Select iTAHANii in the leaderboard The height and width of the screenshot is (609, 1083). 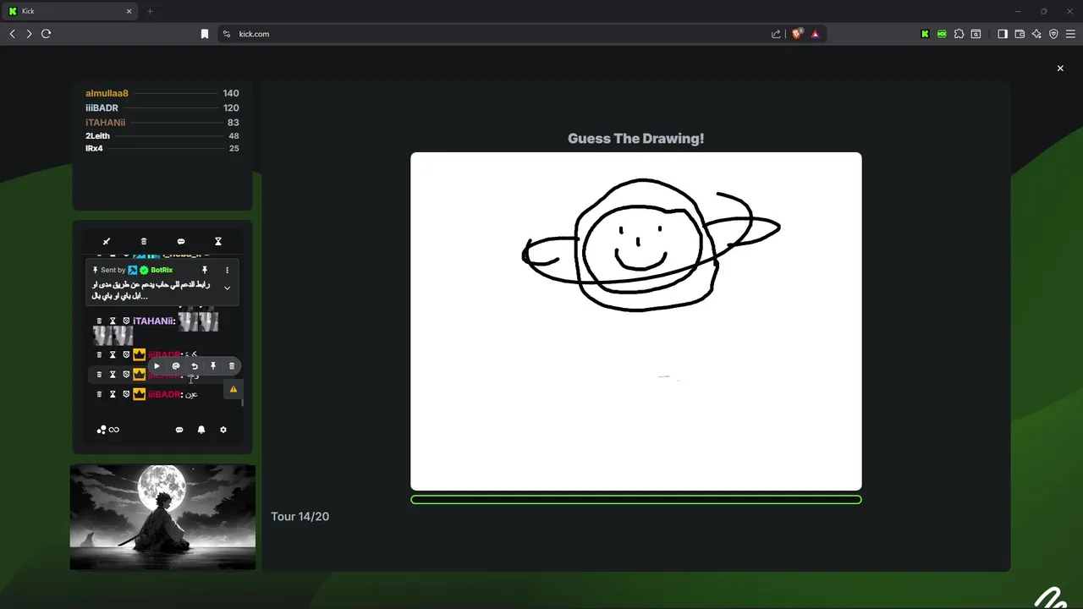pos(105,123)
